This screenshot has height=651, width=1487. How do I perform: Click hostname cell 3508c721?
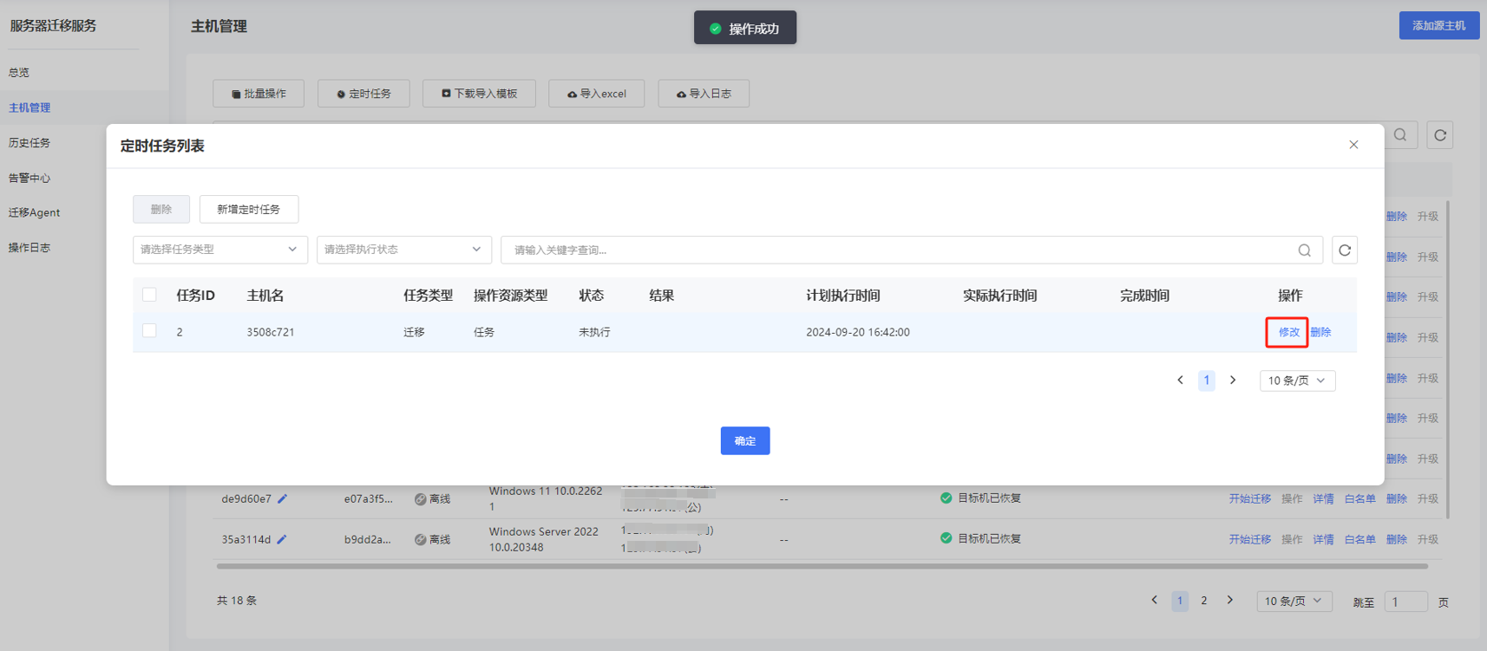pos(270,332)
